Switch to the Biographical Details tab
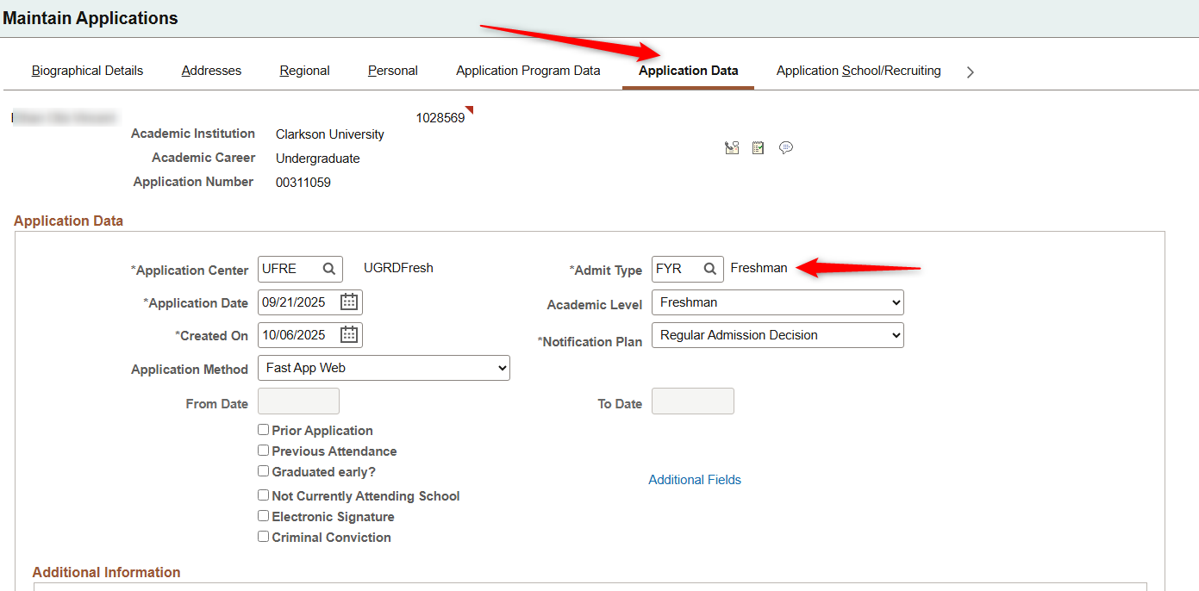This screenshot has width=1199, height=591. point(87,71)
